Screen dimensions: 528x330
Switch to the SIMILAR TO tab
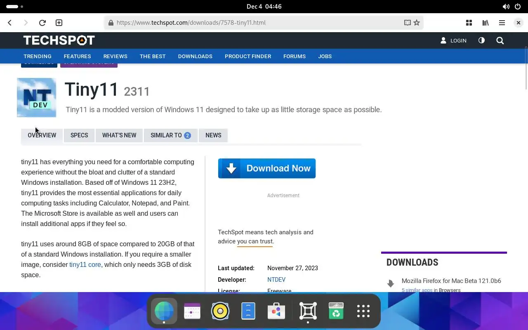click(x=170, y=135)
